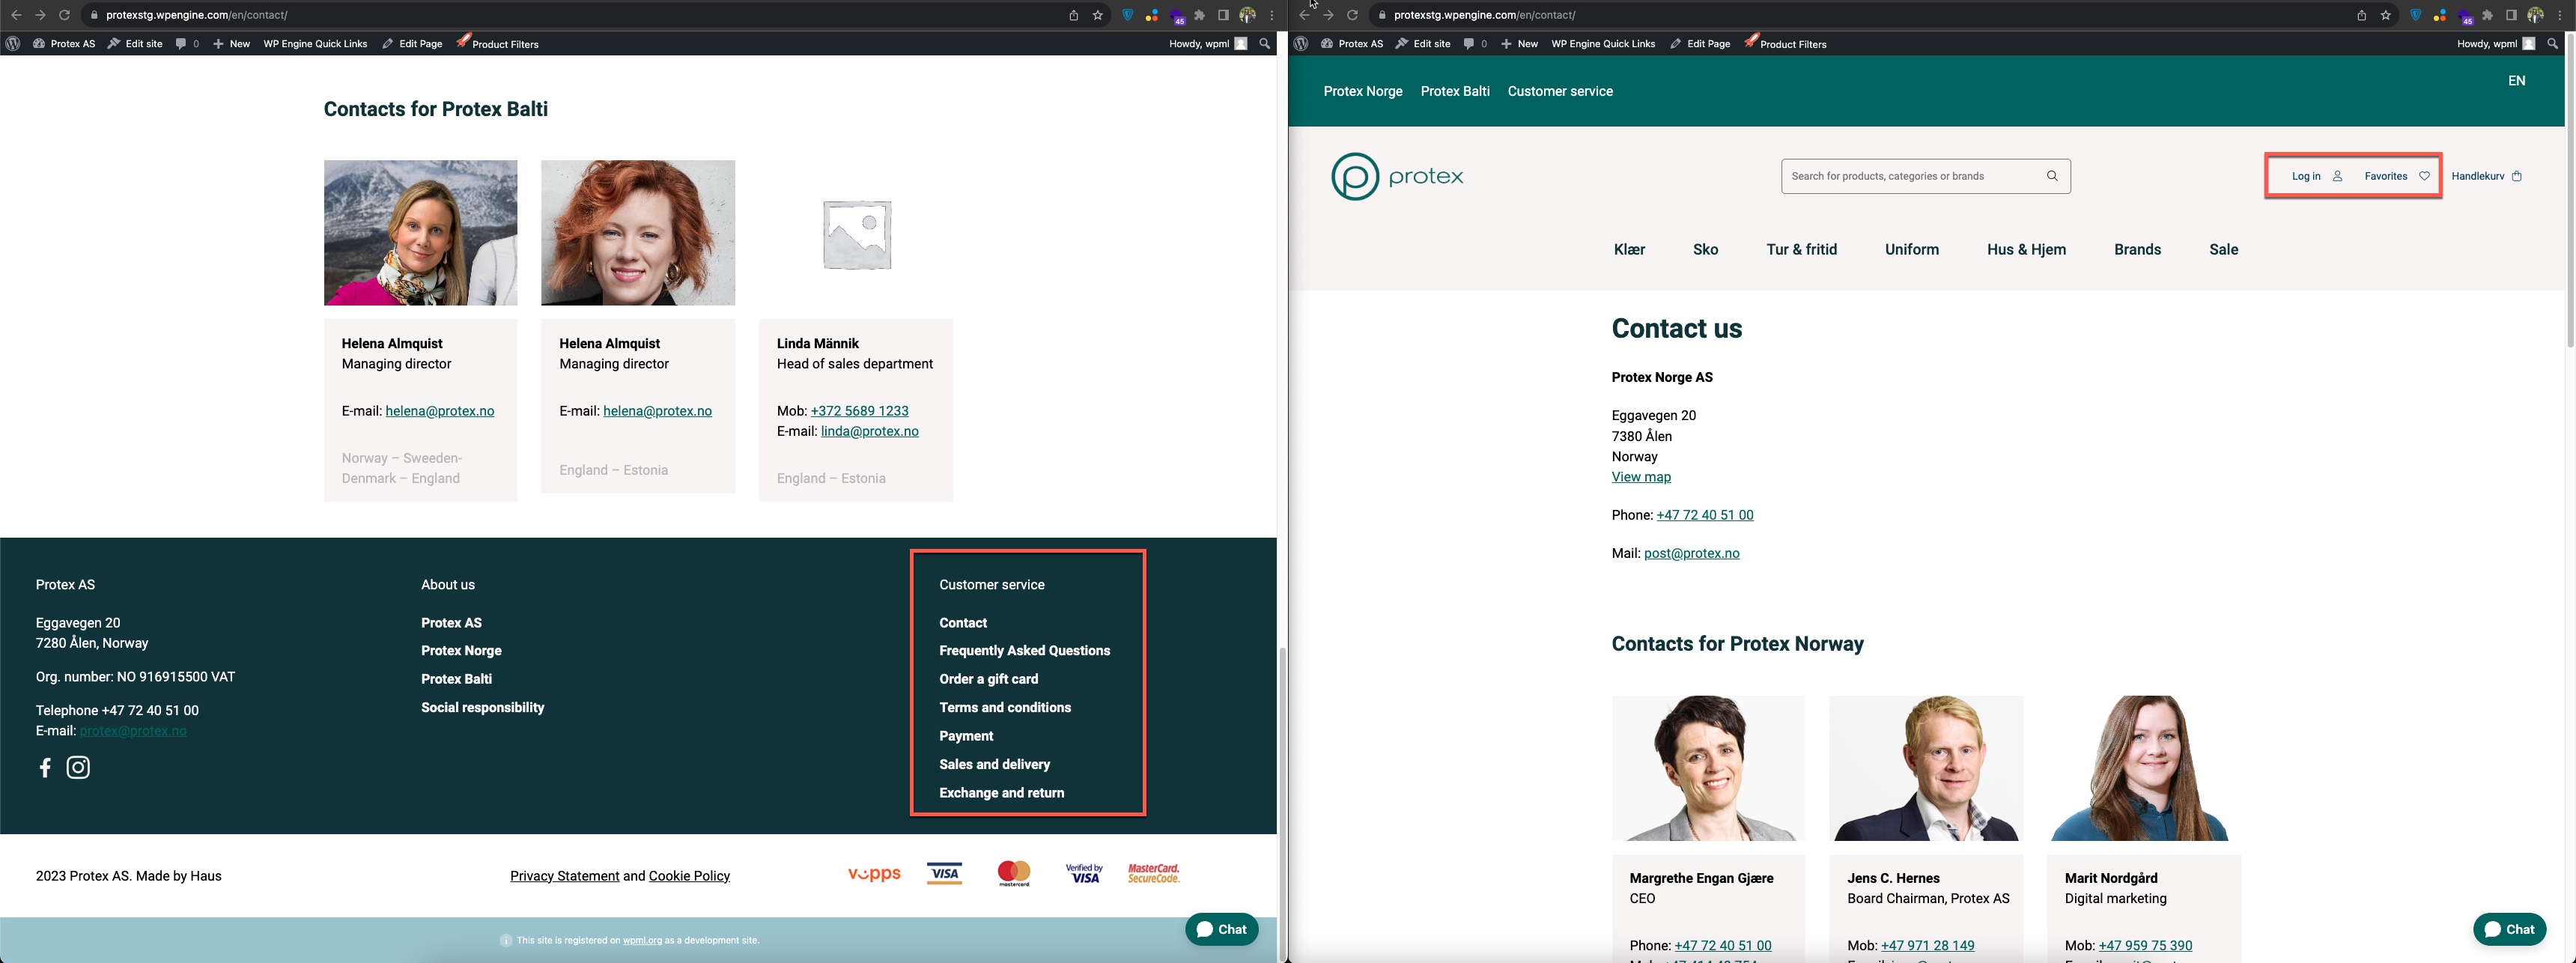
Task: Open WordPress logo menu in left window
Action: pos(13,44)
